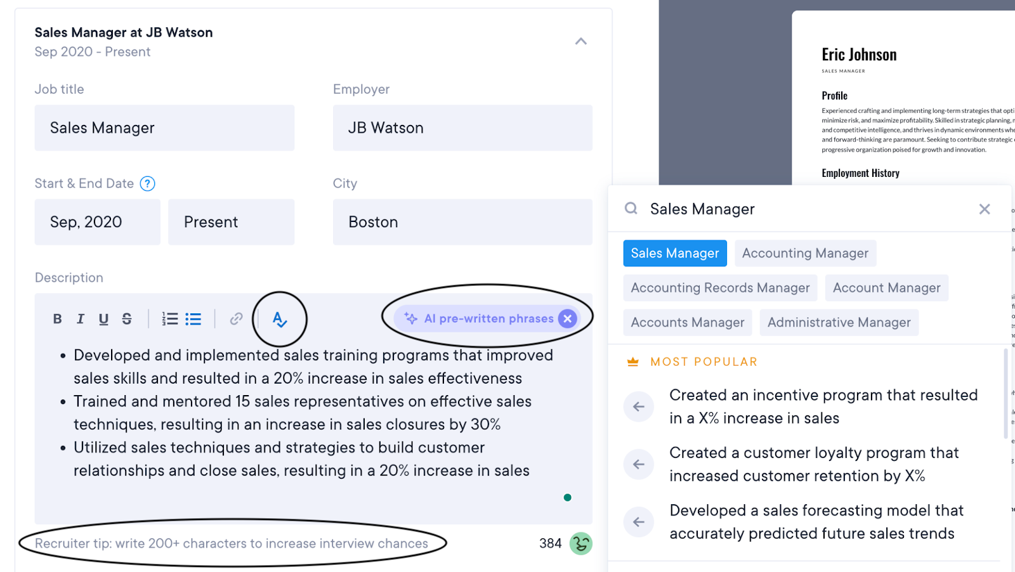The width and height of the screenshot is (1015, 572).
Task: Click the Employer field containing JB Watson
Action: [462, 128]
